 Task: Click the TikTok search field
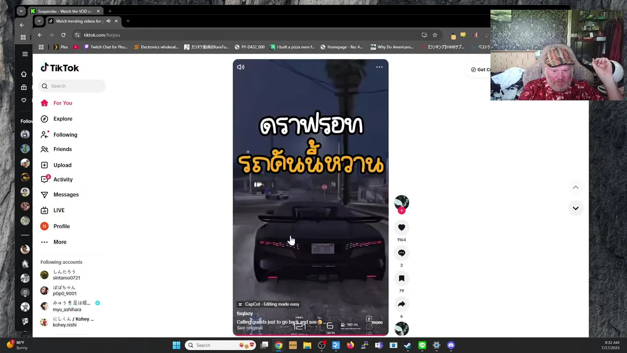tap(72, 86)
